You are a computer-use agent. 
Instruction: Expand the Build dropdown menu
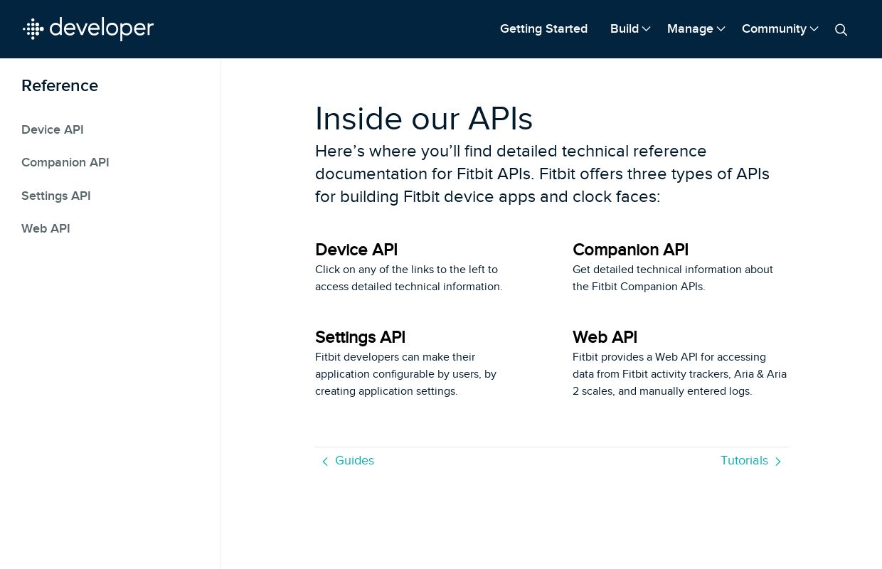(630, 29)
